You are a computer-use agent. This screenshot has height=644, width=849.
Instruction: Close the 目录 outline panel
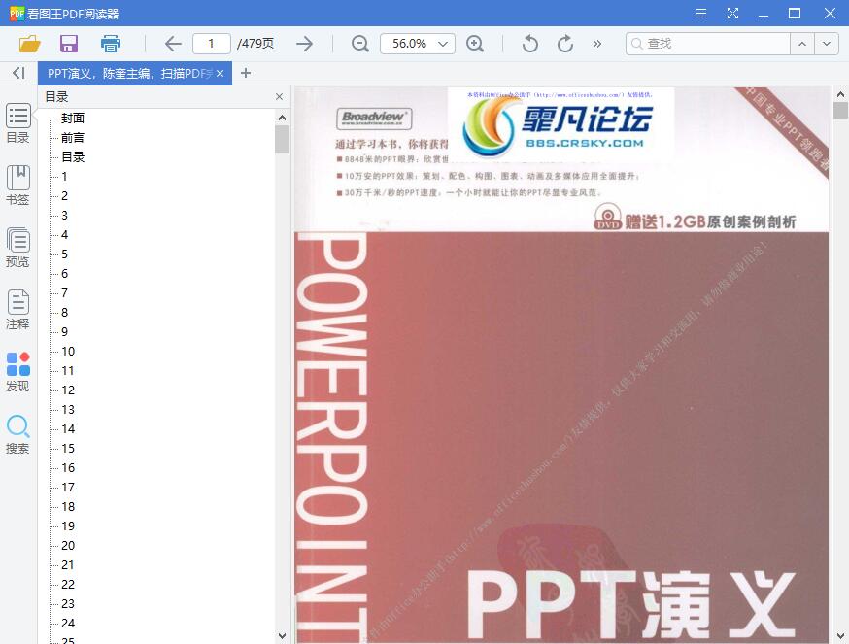(279, 96)
